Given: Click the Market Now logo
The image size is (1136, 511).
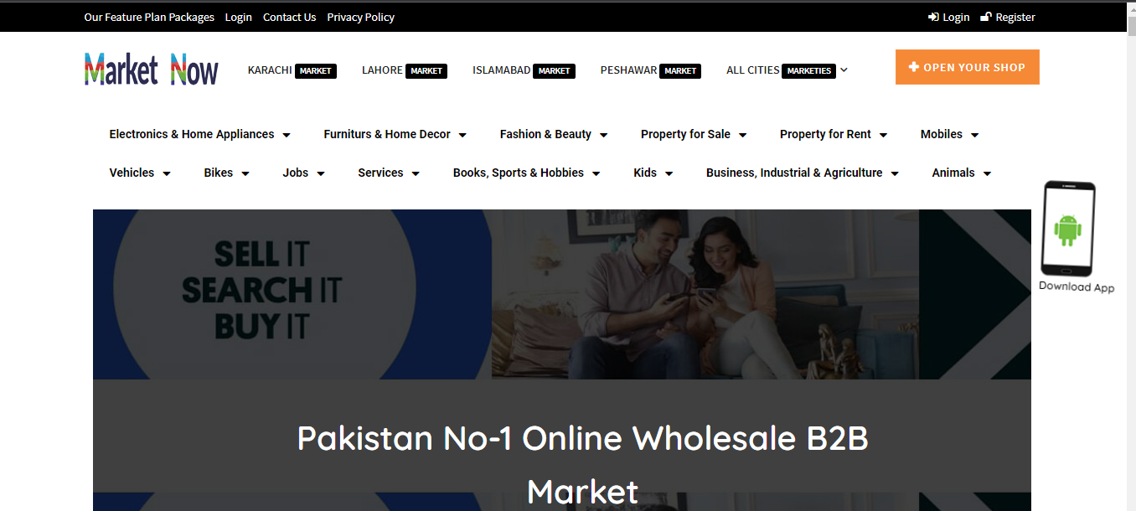Looking at the screenshot, I should point(151,70).
